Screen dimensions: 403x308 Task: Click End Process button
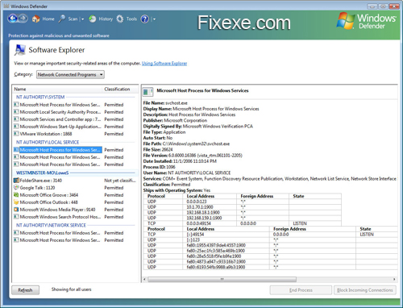[x=301, y=290]
